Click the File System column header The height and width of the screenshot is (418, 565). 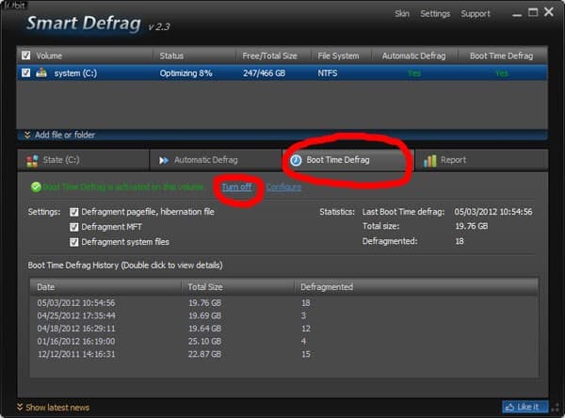[x=341, y=56]
